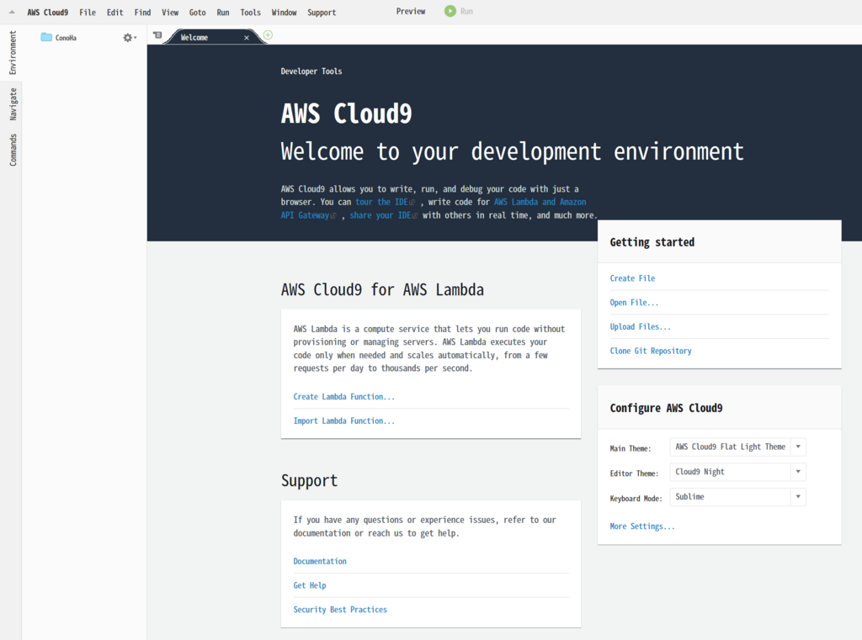
Task: Expand the Keyboard Mode dropdown
Action: [x=798, y=497]
